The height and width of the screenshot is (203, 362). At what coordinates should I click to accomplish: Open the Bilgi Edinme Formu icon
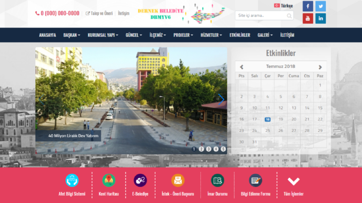tap(255, 180)
